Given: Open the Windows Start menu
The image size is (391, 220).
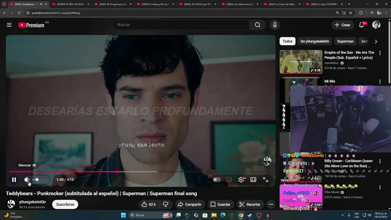Looking at the screenshot, I should click(123, 215).
